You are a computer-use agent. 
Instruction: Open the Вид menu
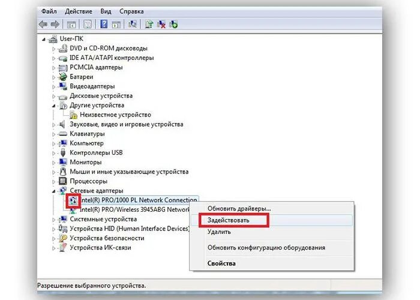(106, 11)
